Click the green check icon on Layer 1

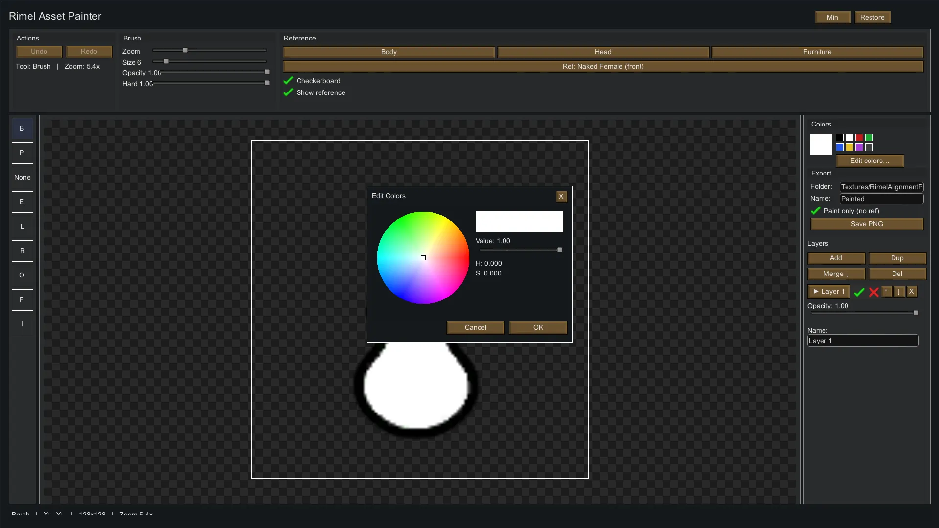(x=859, y=292)
